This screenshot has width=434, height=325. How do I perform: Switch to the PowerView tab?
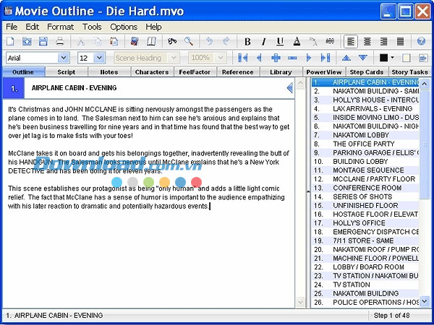point(324,71)
